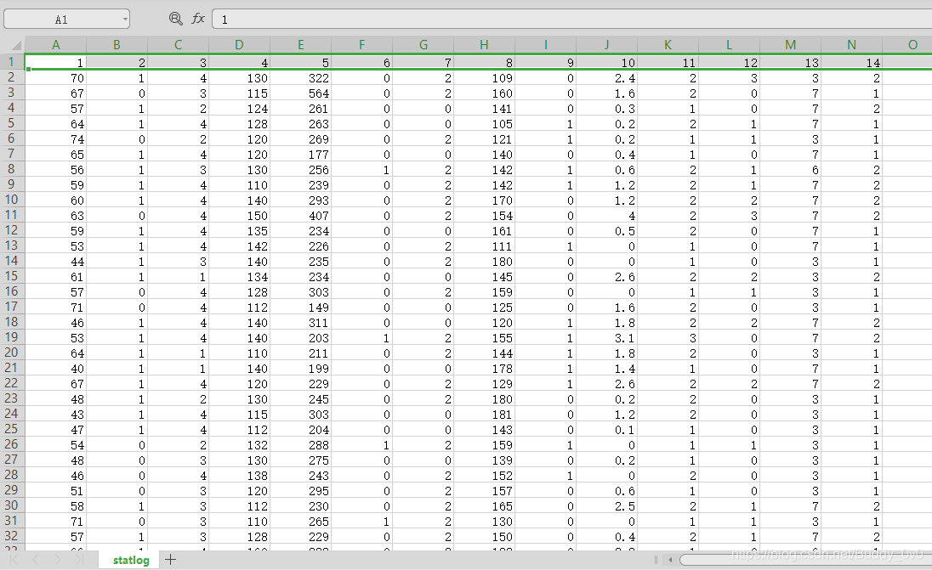
Task: Click cell H24 with value 181
Action: tap(485, 415)
